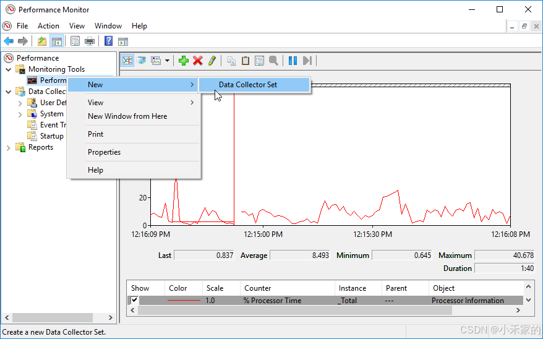Click the inner MDI restore button

pyautogui.click(x=524, y=26)
